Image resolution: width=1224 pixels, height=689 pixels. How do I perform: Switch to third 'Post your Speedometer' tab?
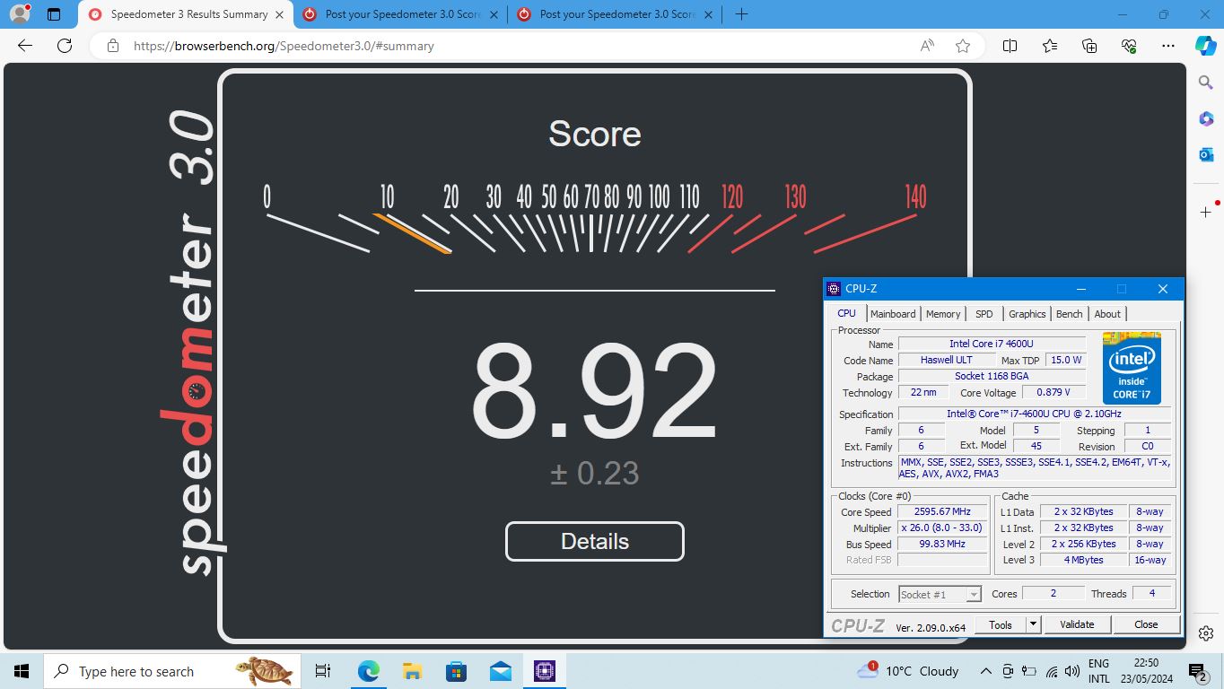615,14
